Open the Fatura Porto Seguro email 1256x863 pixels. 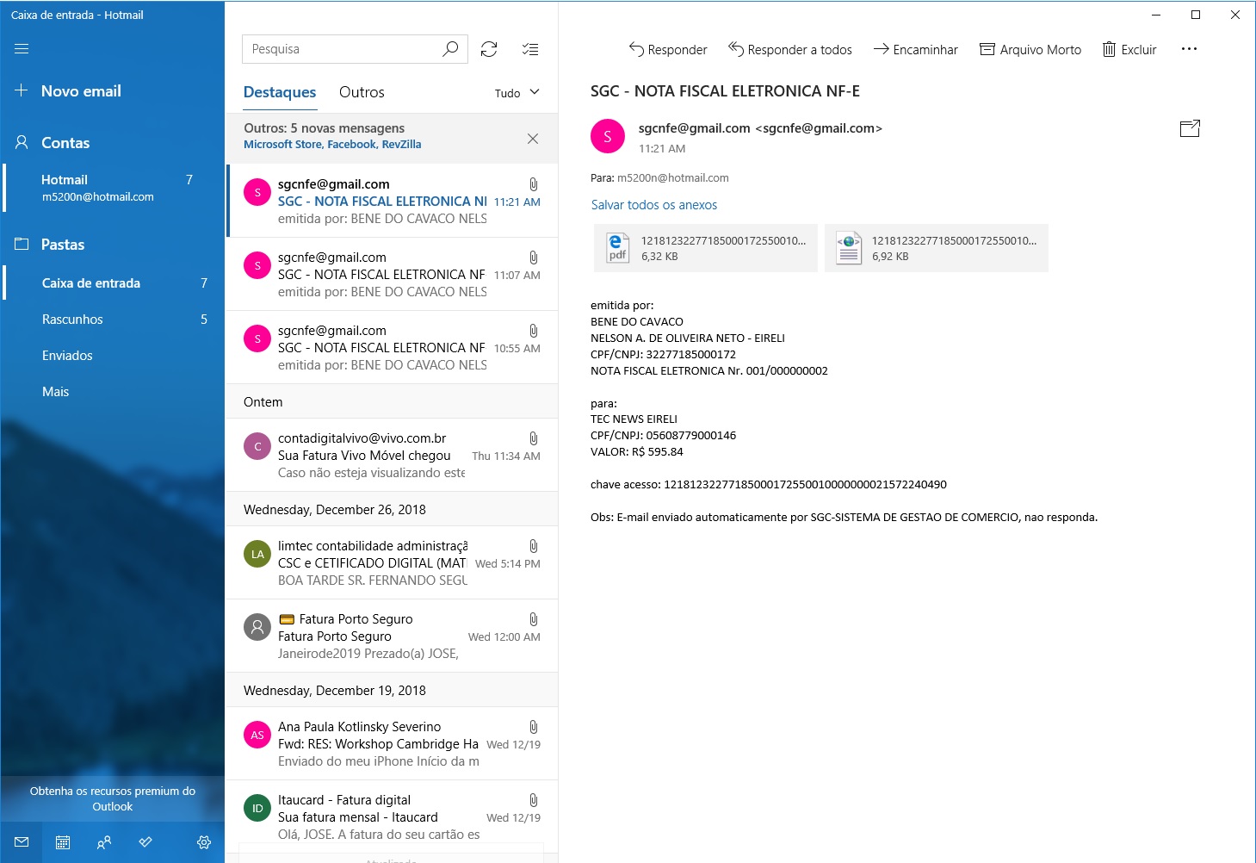click(393, 636)
